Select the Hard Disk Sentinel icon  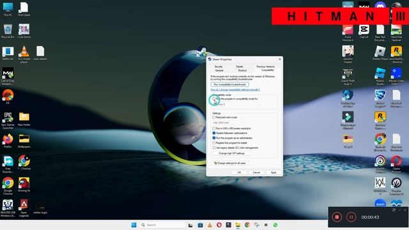coord(396,33)
